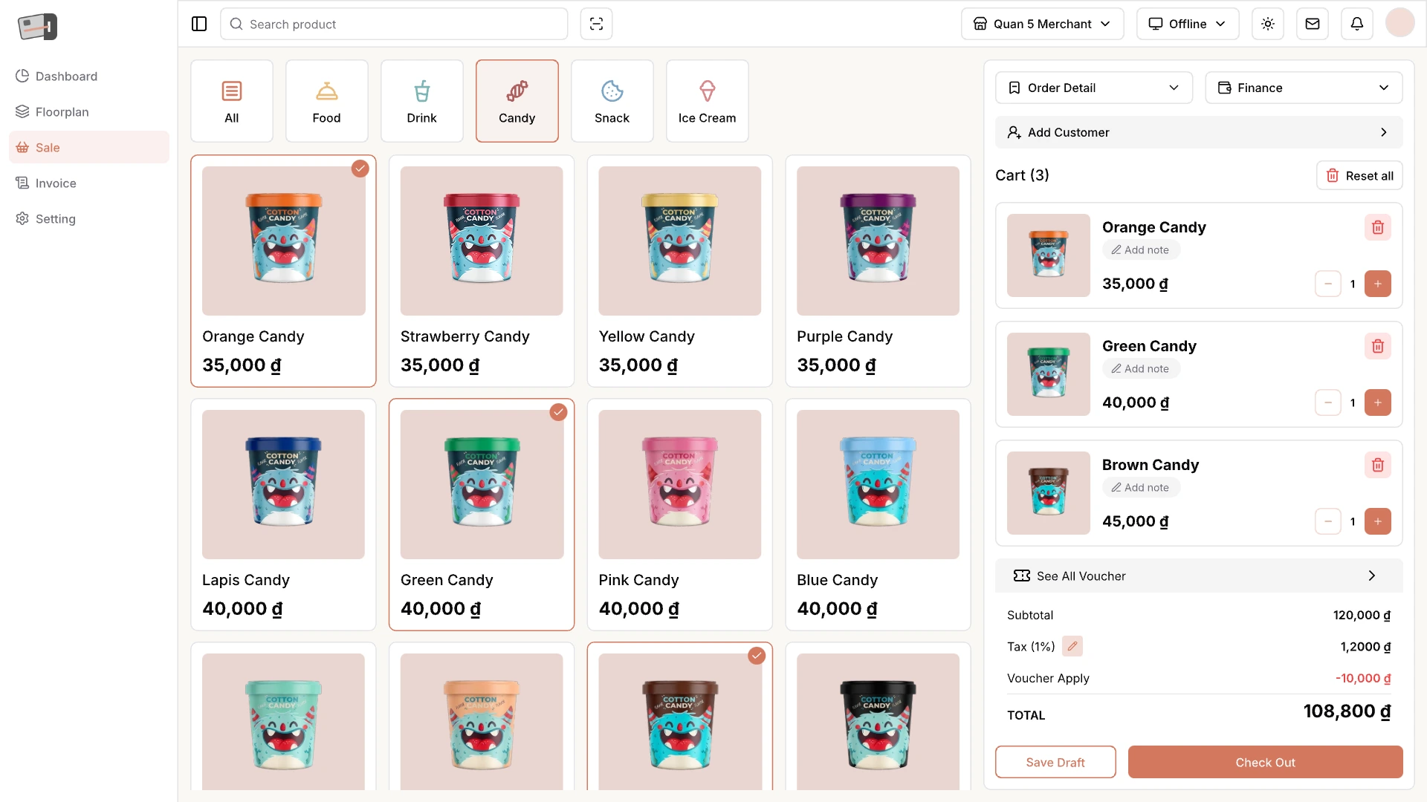Open the barcode scanner icon

596,24
